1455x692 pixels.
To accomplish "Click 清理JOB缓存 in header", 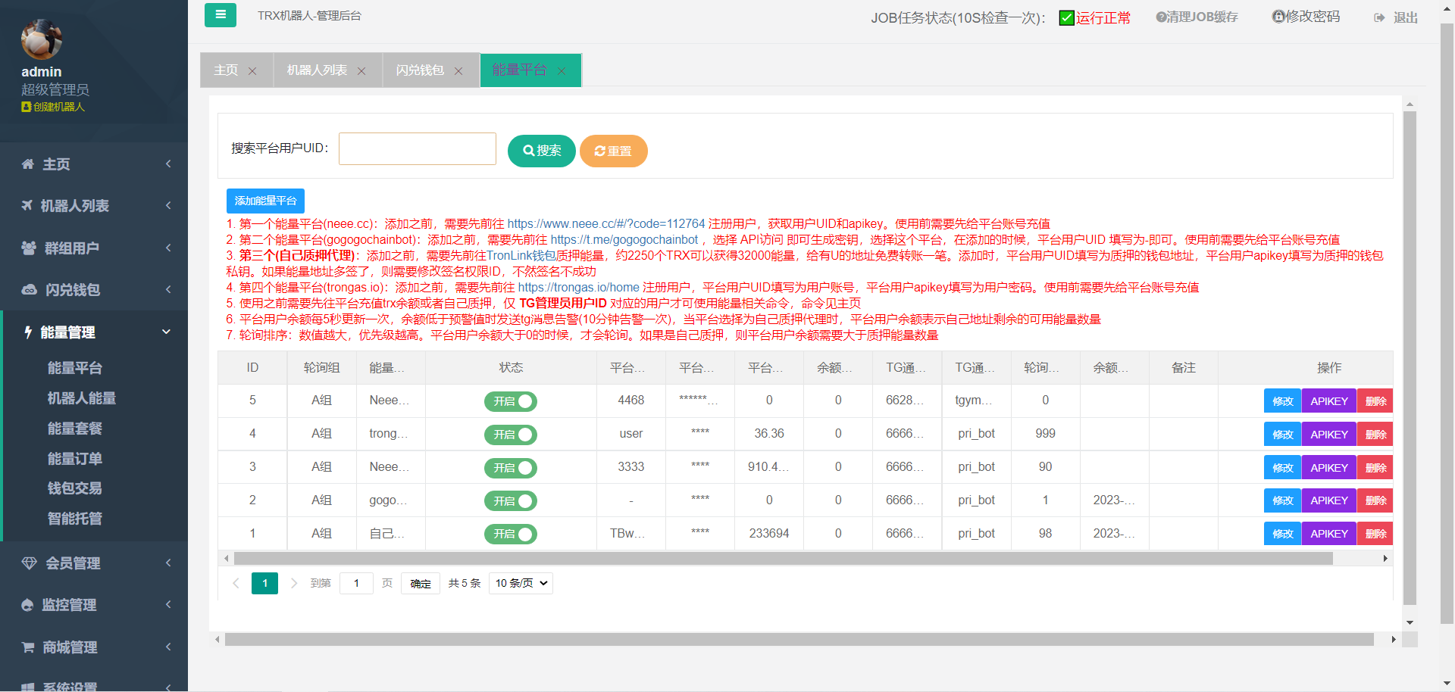I will (x=1197, y=17).
